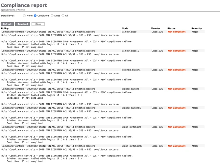
Task: Select the a_new_cisco_2 node entry
Action: pos(131,51)
